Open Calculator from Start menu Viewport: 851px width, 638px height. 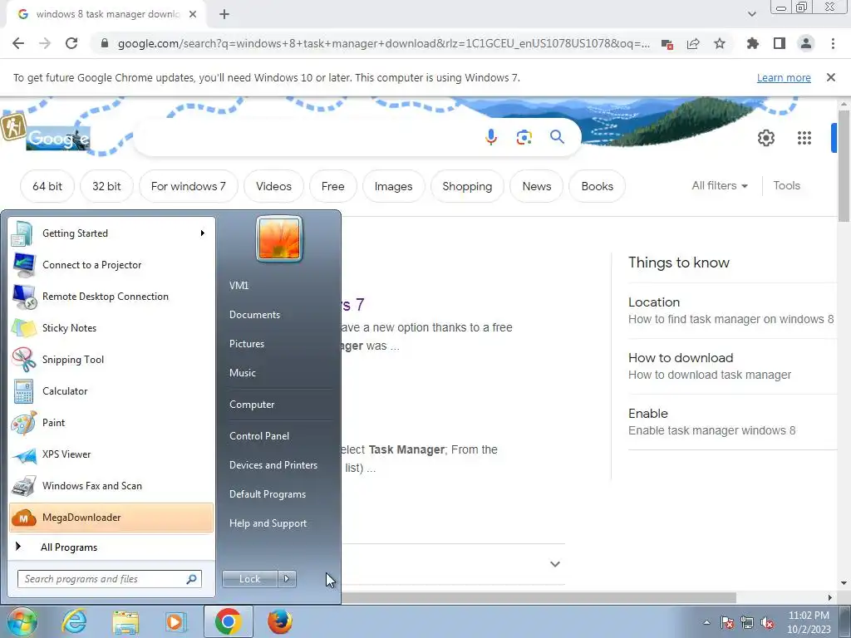pos(112,390)
